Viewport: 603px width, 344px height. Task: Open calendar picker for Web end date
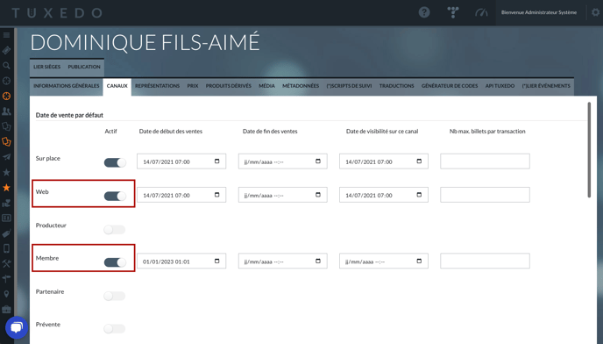[318, 195]
